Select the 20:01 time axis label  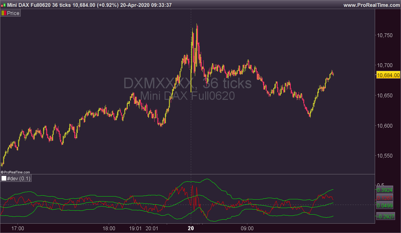point(152,228)
